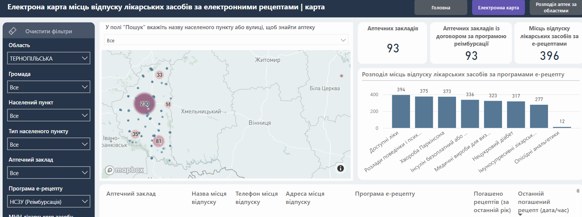Select the large "230" cluster marker
This screenshot has width=582, height=217.
click(144, 104)
